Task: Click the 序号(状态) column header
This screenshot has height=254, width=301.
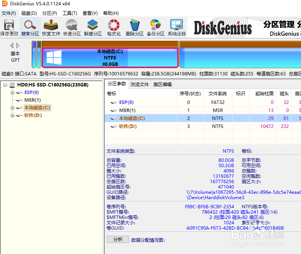Action: coord(190,94)
